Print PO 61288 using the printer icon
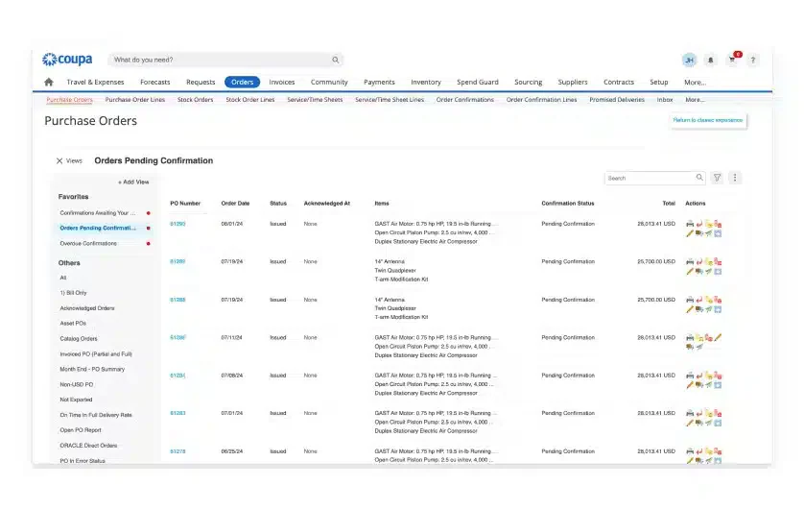 (x=690, y=301)
